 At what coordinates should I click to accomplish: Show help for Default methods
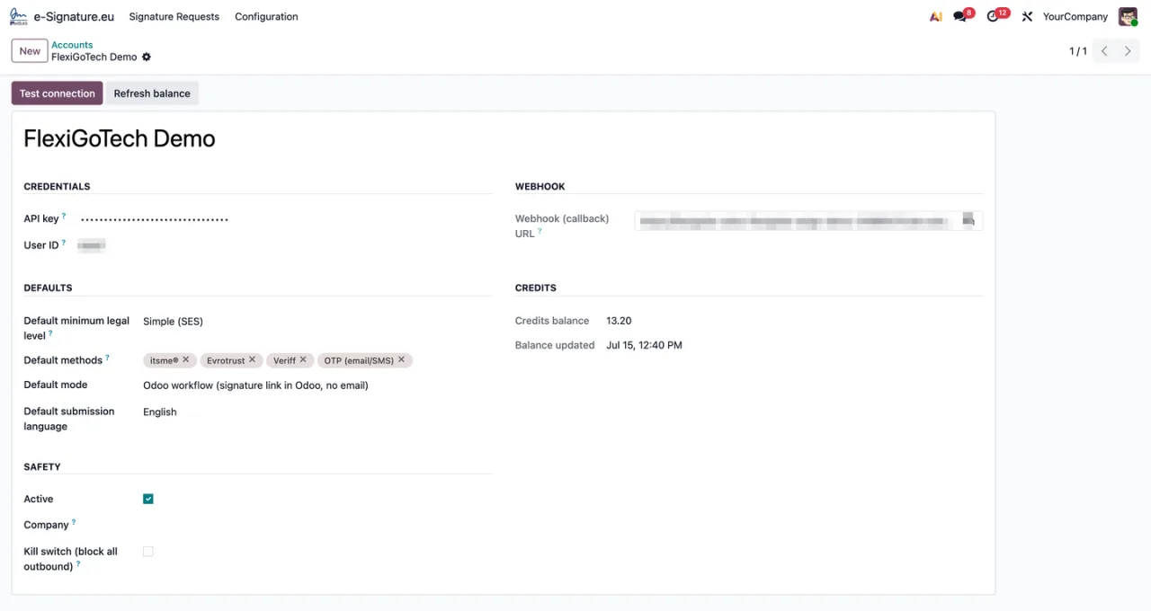[108, 358]
